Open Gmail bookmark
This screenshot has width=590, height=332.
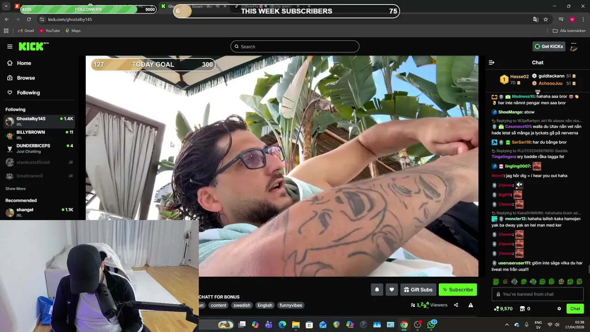point(26,30)
